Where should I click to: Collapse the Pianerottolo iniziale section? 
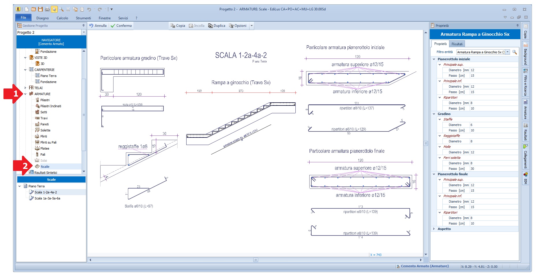pyautogui.click(x=434, y=59)
